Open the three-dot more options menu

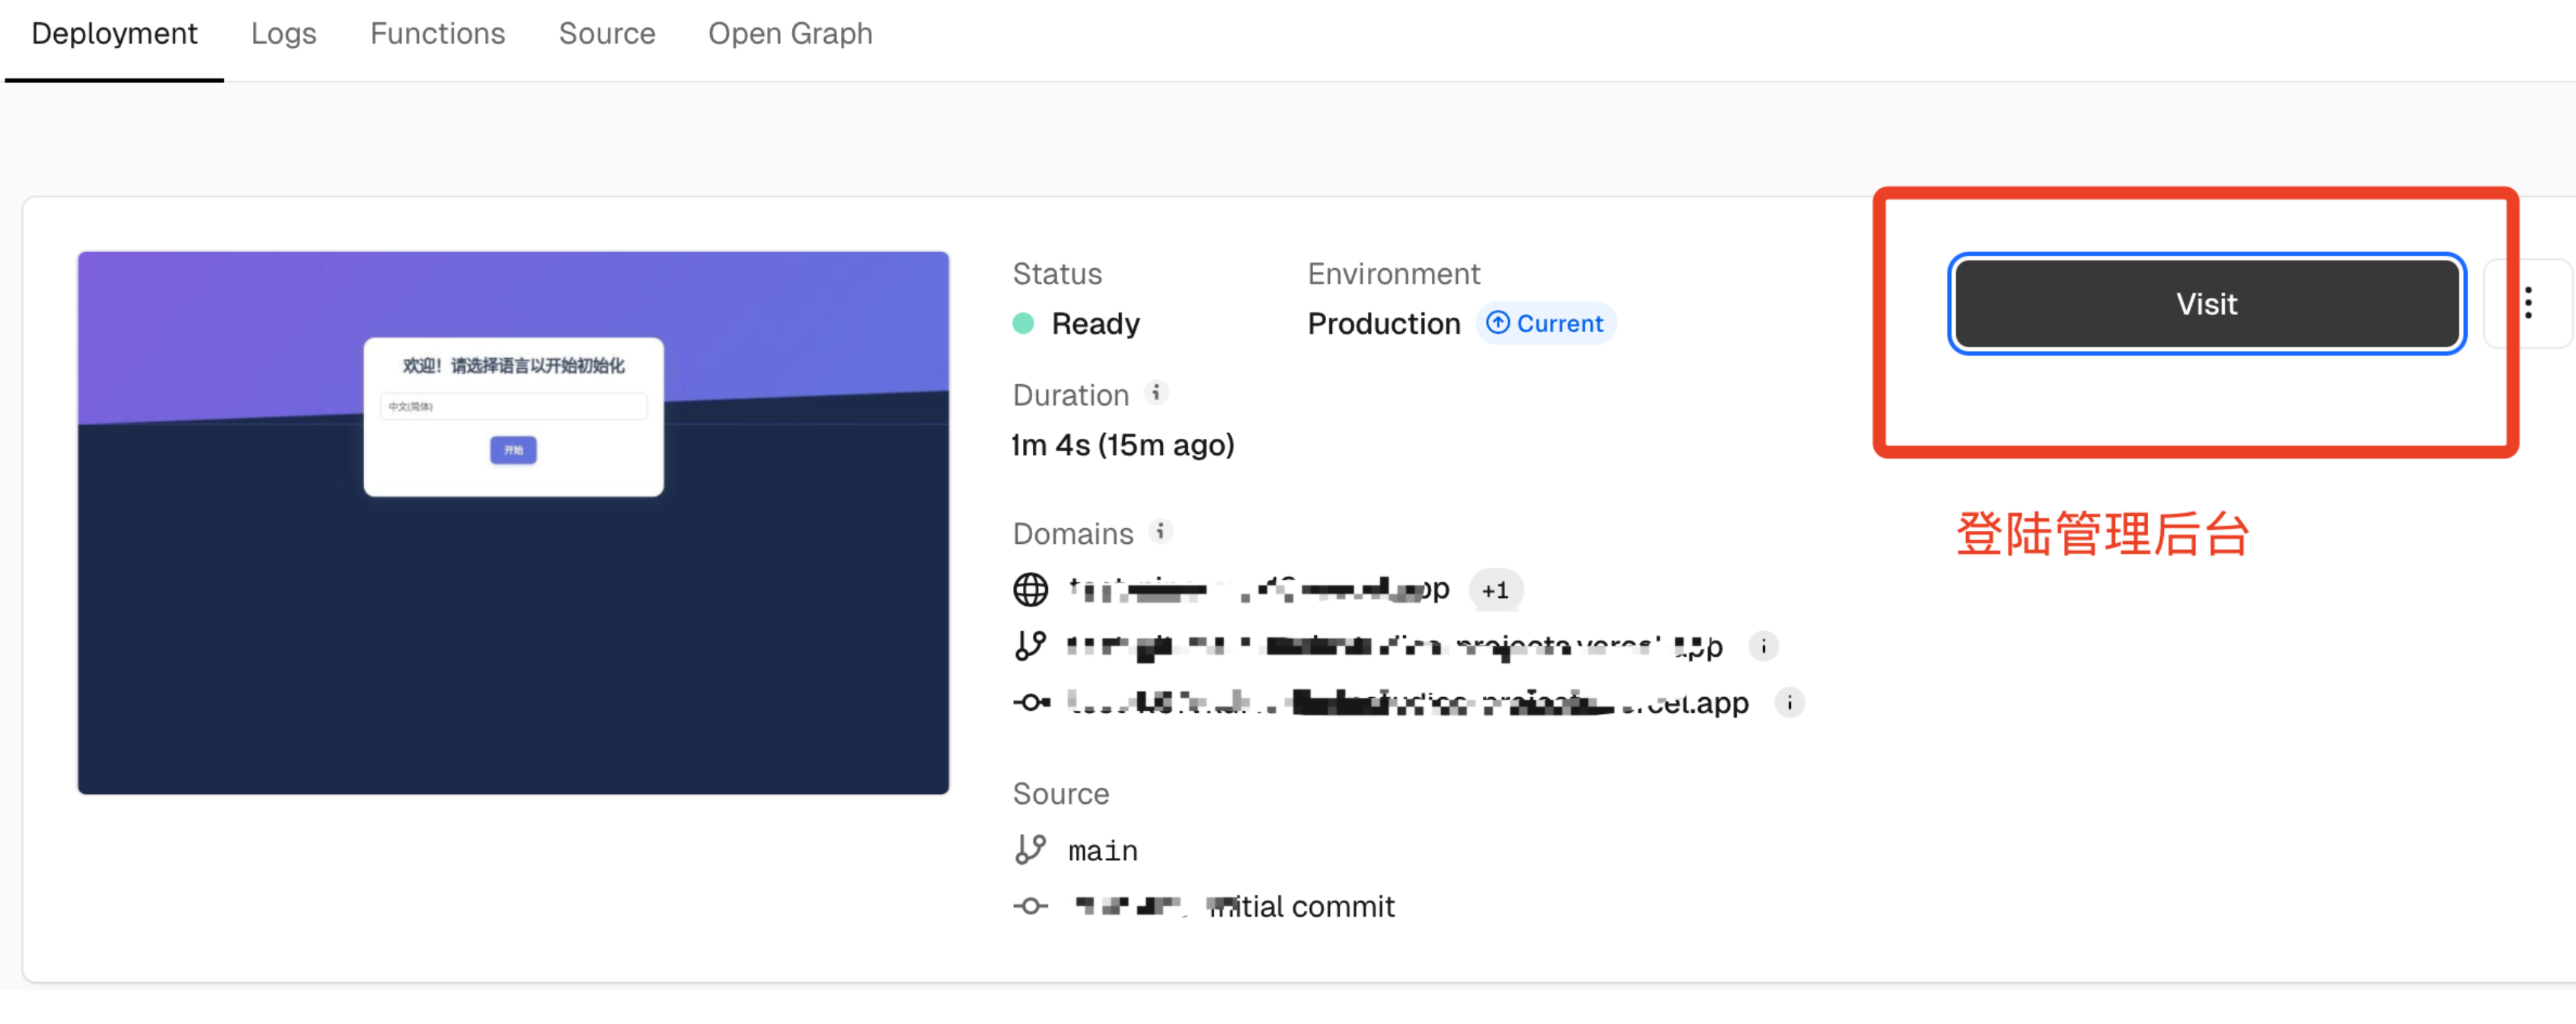pos(2528,303)
